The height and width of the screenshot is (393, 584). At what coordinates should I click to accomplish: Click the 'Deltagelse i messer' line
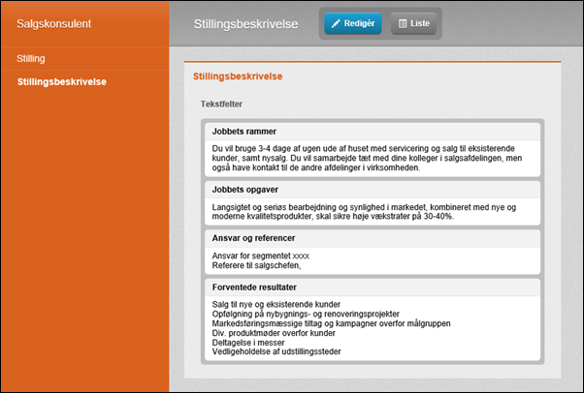[x=249, y=341]
